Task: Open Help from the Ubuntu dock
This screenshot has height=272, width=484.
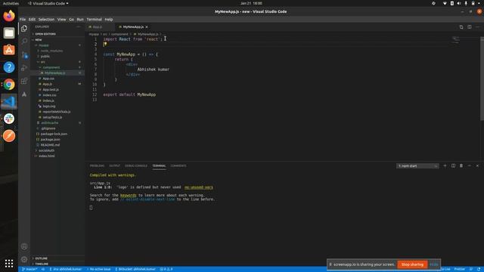Action: tap(9, 67)
